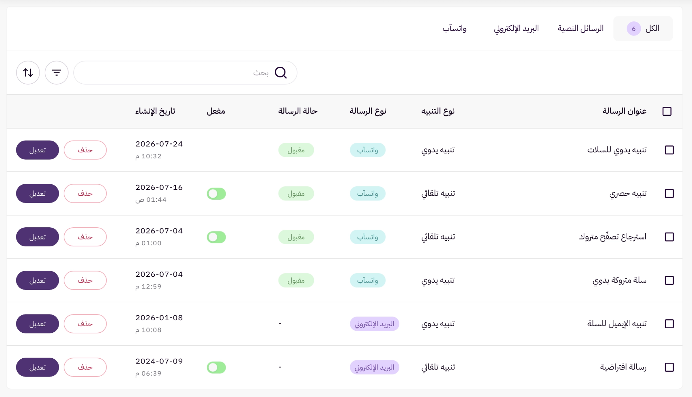Disable the toggle for استرجاع تصفّح متروك
The height and width of the screenshot is (397, 692).
[x=216, y=237]
